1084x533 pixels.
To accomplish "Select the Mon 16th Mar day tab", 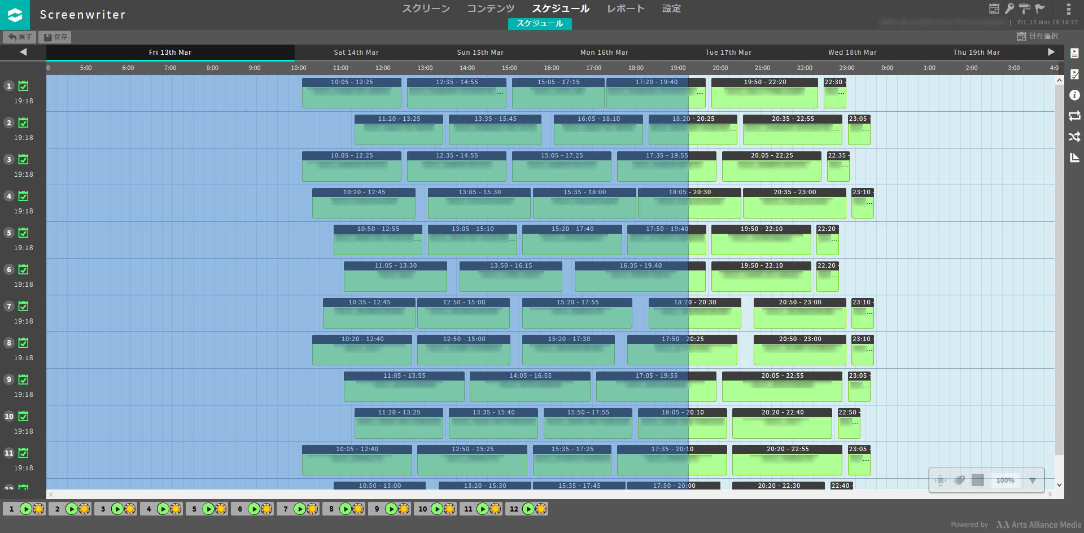I will [604, 52].
